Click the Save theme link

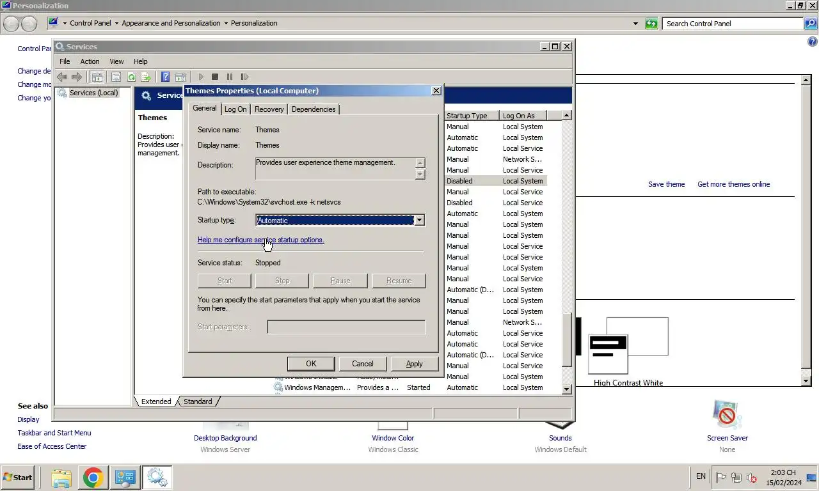(666, 184)
